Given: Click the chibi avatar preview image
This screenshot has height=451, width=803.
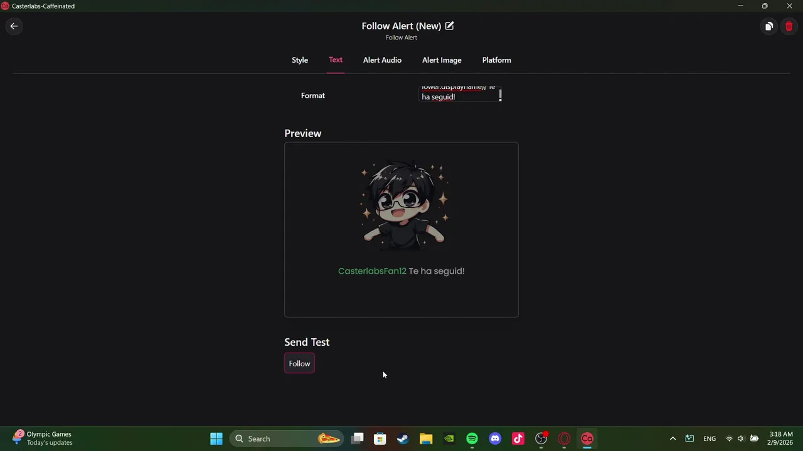Looking at the screenshot, I should [x=404, y=205].
